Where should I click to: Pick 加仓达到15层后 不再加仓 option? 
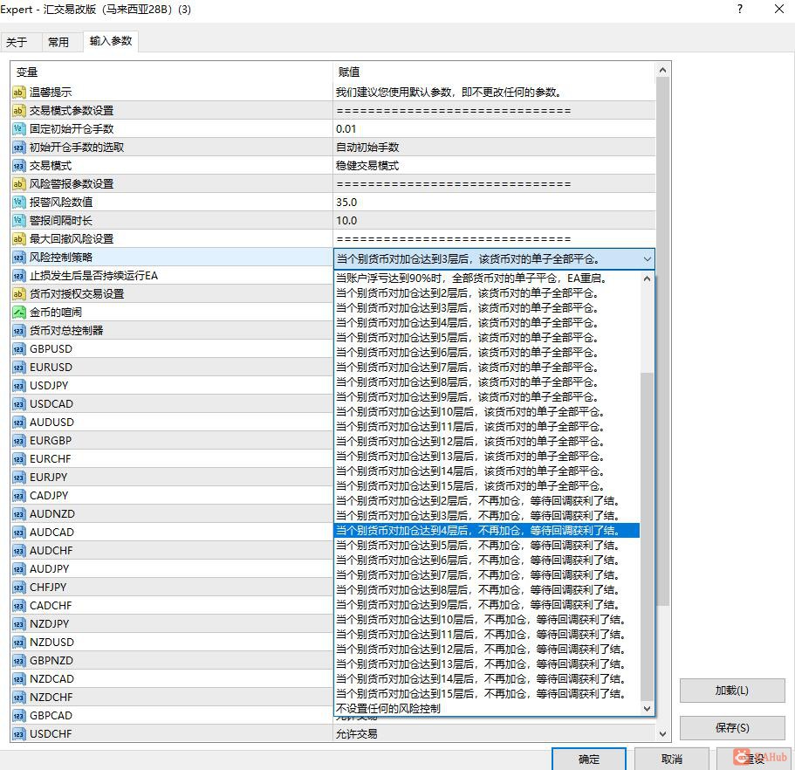point(481,693)
